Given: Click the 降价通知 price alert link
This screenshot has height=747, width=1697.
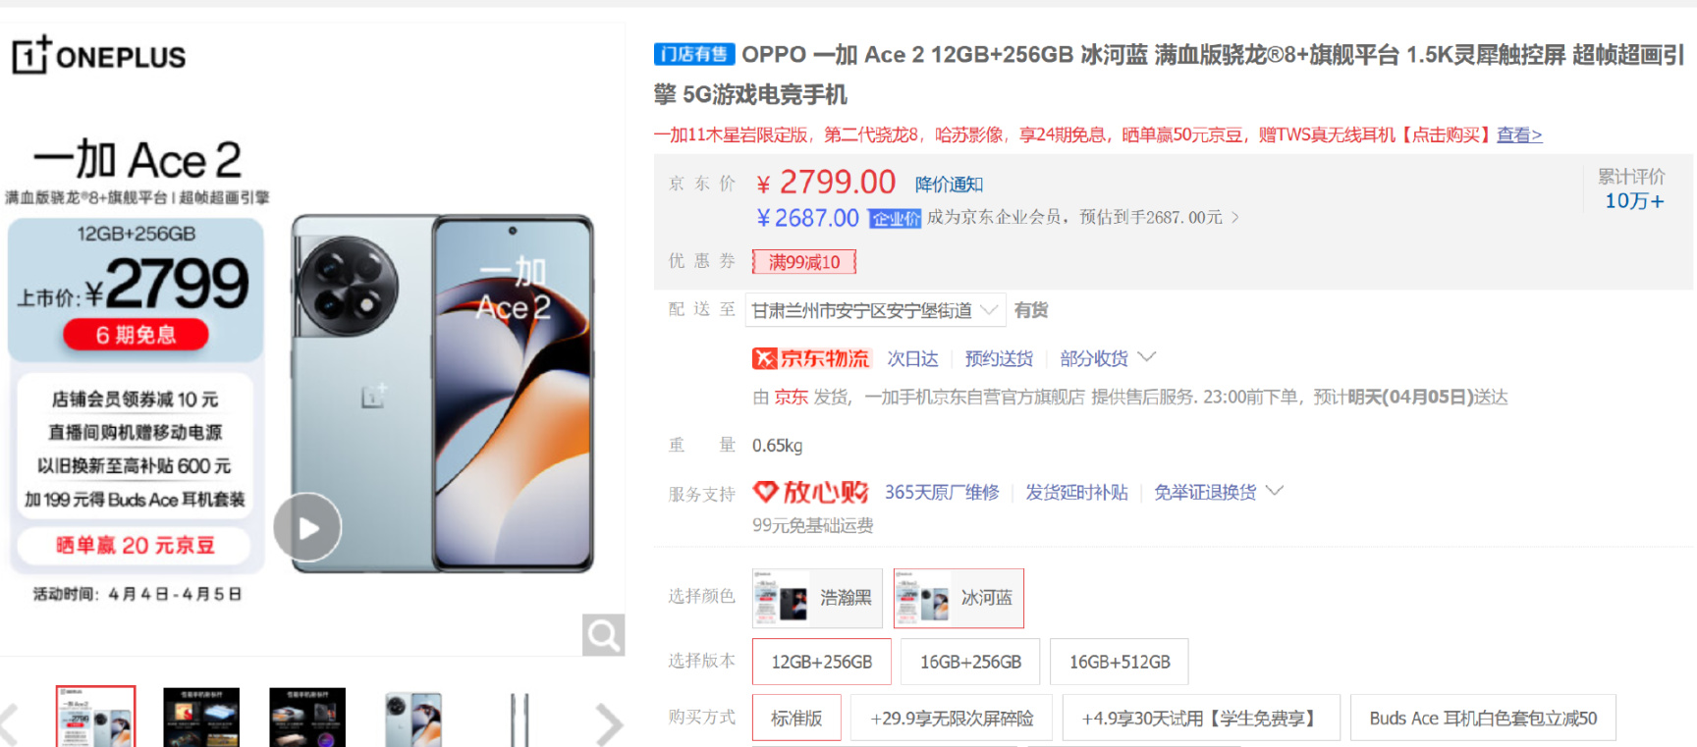Looking at the screenshot, I should pos(949,184).
